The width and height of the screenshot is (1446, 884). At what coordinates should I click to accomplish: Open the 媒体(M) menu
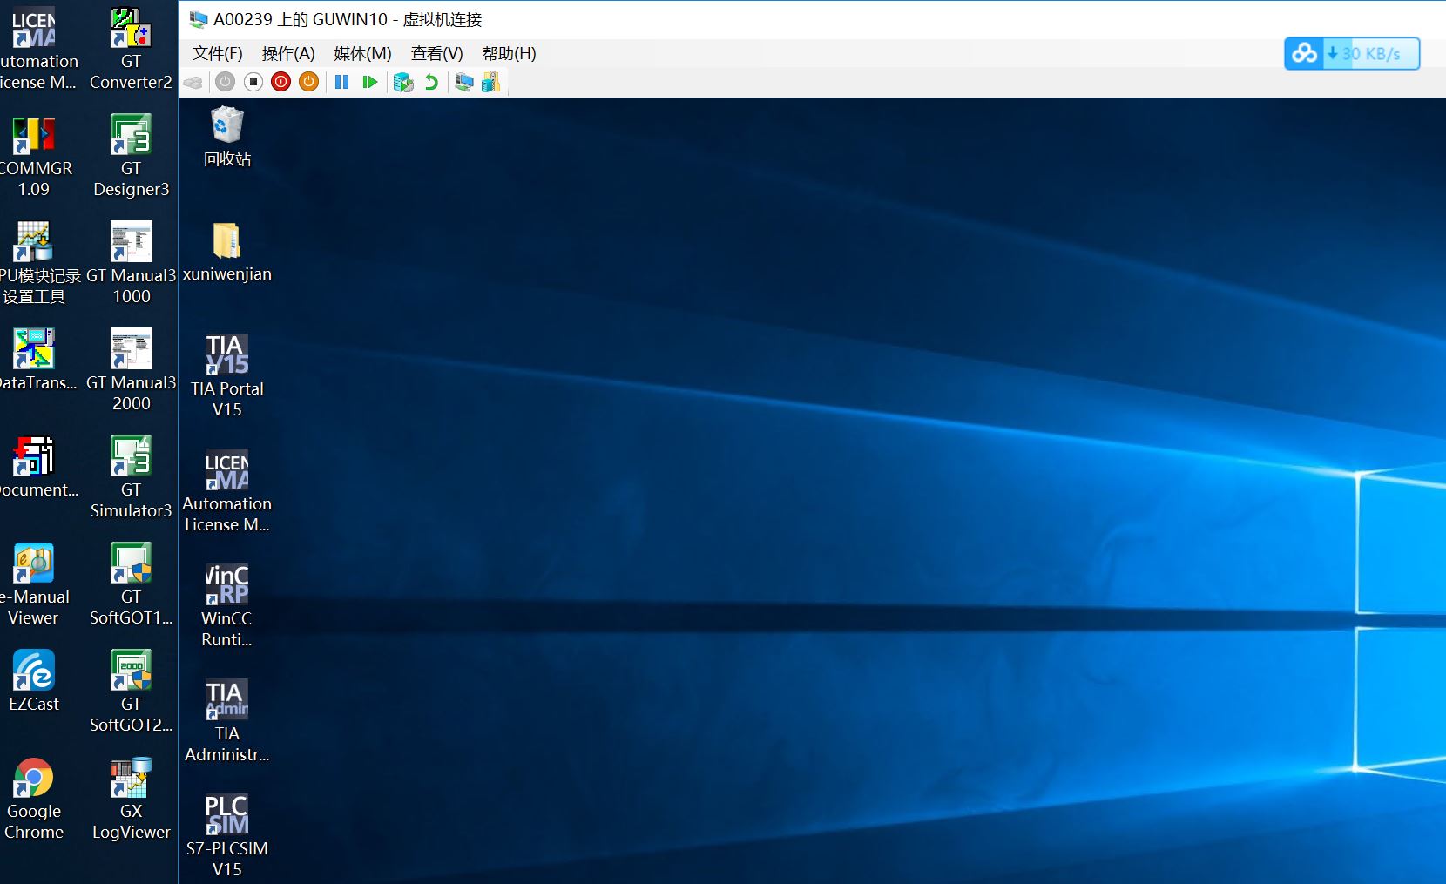(x=362, y=54)
